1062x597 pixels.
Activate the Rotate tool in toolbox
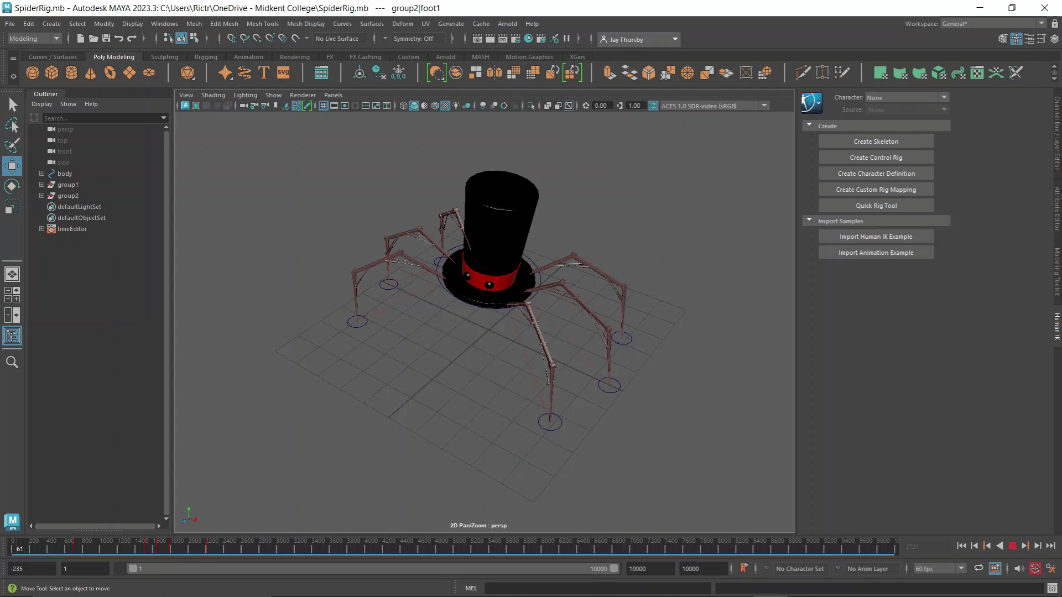(x=12, y=186)
